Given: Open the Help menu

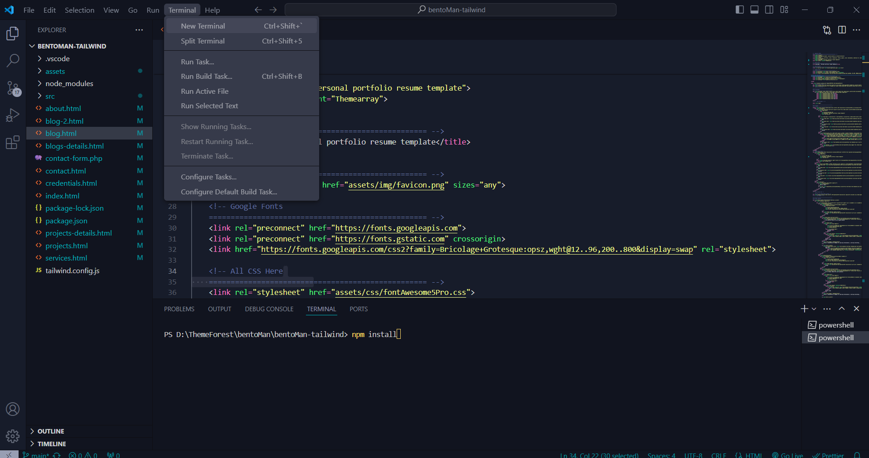Looking at the screenshot, I should point(212,10).
